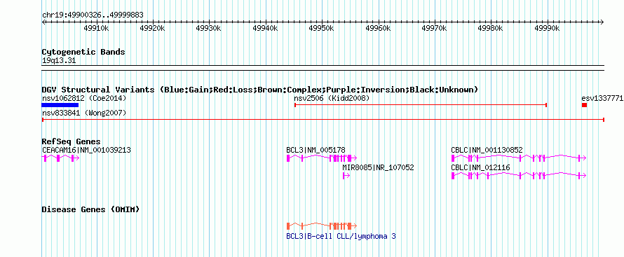
Task: Click the 49950k ruler mark
Action: pyautogui.click(x=322, y=29)
